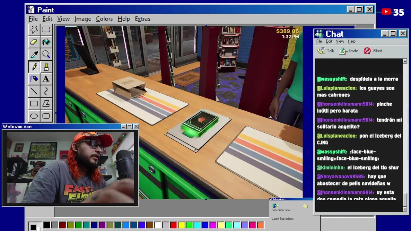Viewport: 411px width, 231px height.
Task: Open Paint's View menu
Action: [63, 19]
